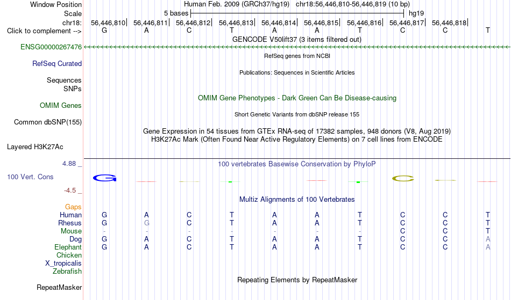Select the Mouse species row label
This screenshot has height=300, width=511.
coord(71,231)
